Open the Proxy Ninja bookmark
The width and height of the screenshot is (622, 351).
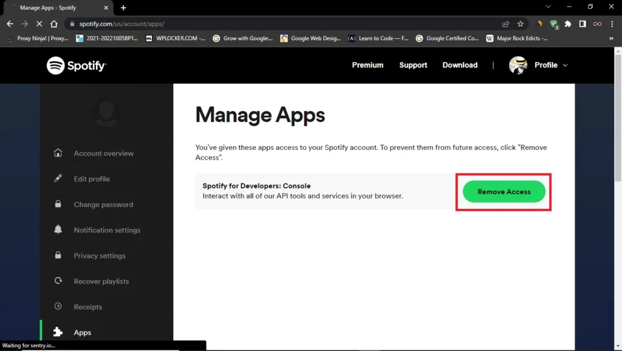click(38, 38)
